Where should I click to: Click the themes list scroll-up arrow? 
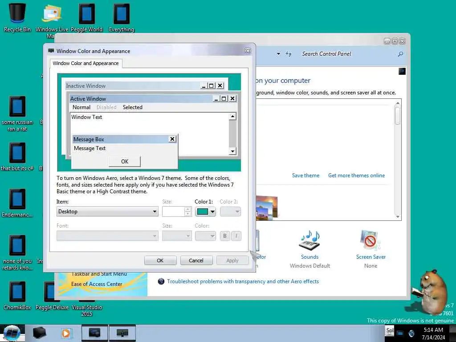398,103
